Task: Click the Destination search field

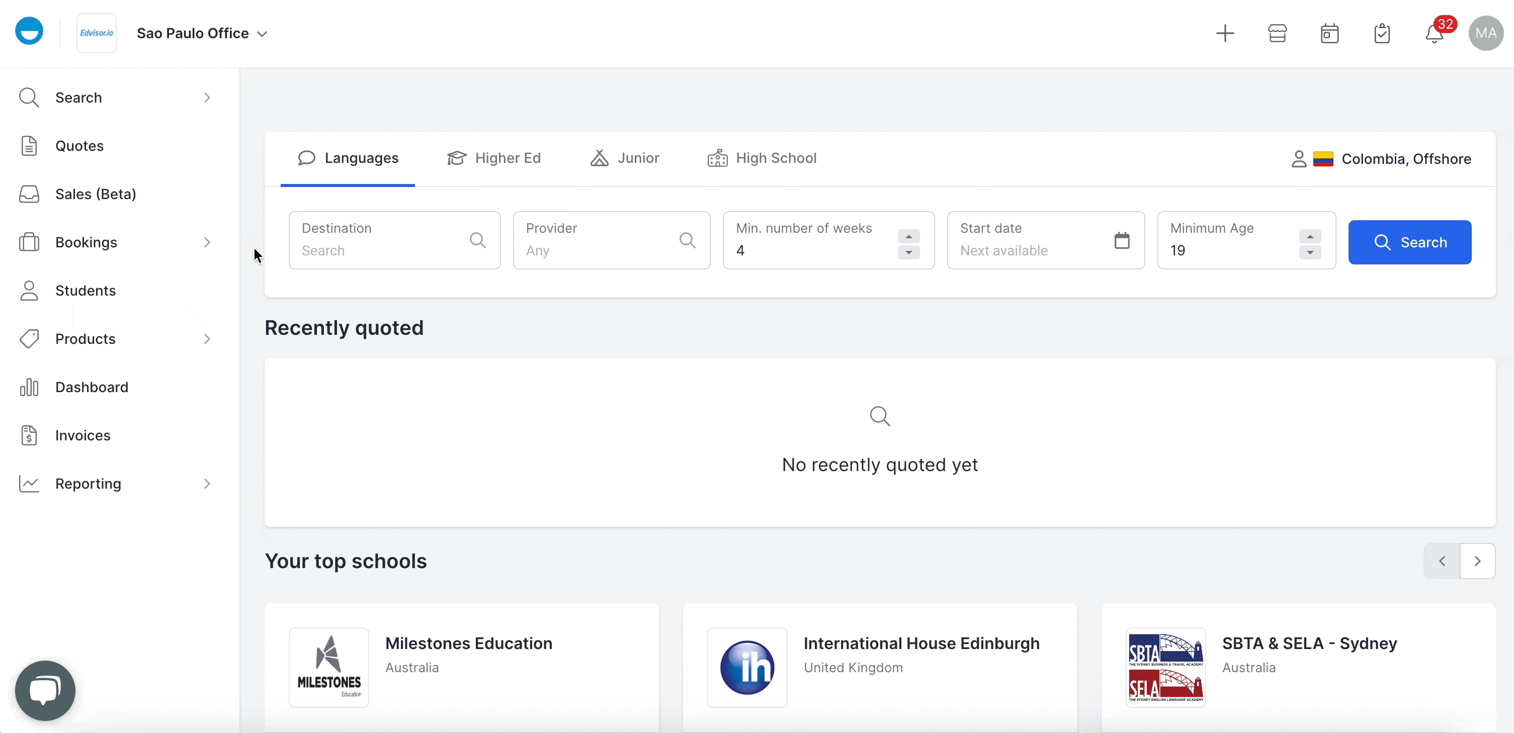Action: 382,250
